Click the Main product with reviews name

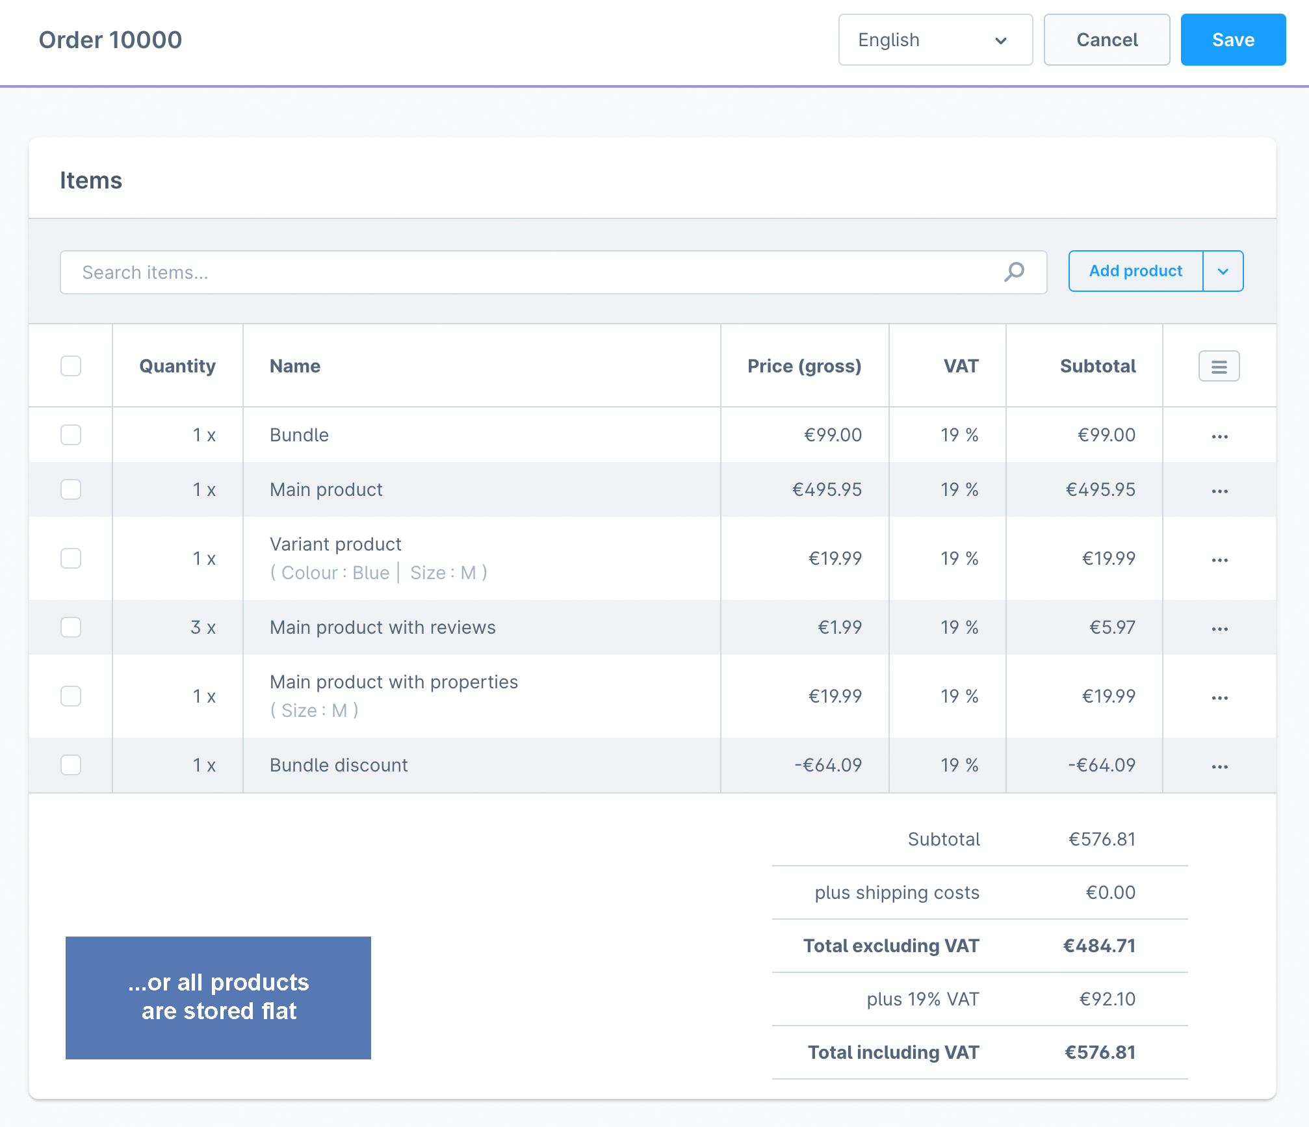click(x=383, y=627)
